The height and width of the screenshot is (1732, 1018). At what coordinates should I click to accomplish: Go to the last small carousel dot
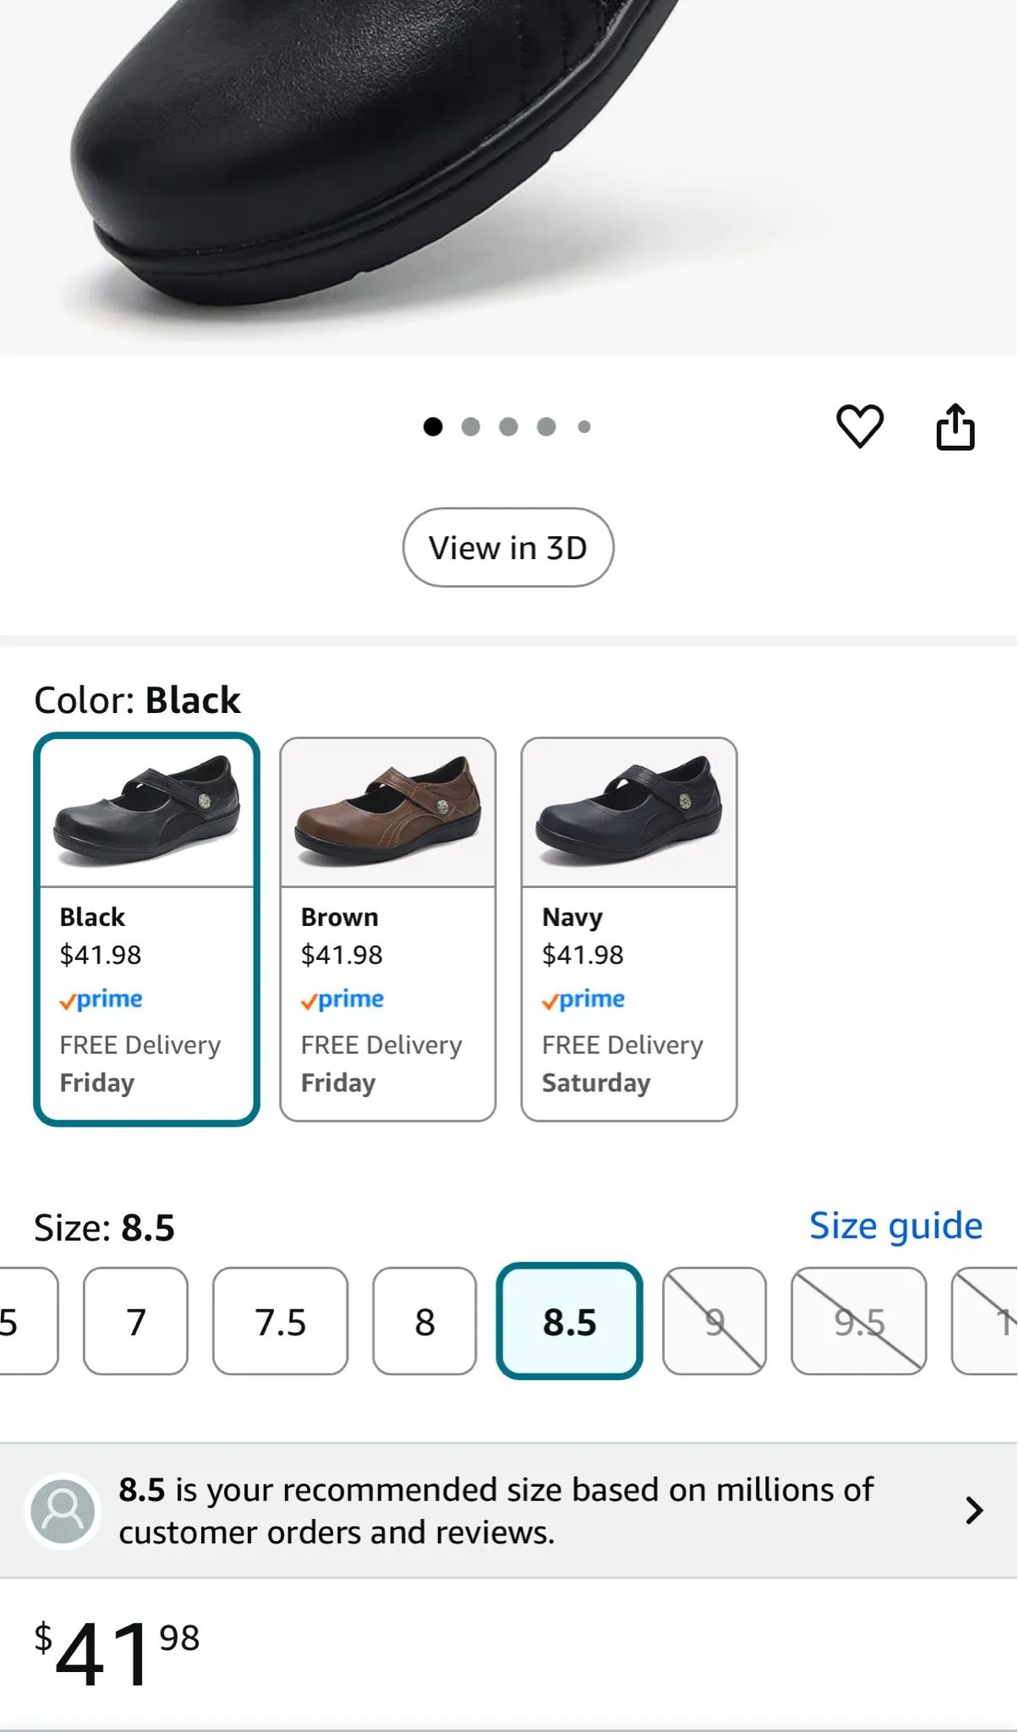pyautogui.click(x=584, y=427)
